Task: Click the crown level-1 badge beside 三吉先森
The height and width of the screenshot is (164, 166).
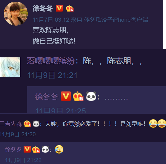Action: [x=27, y=124]
